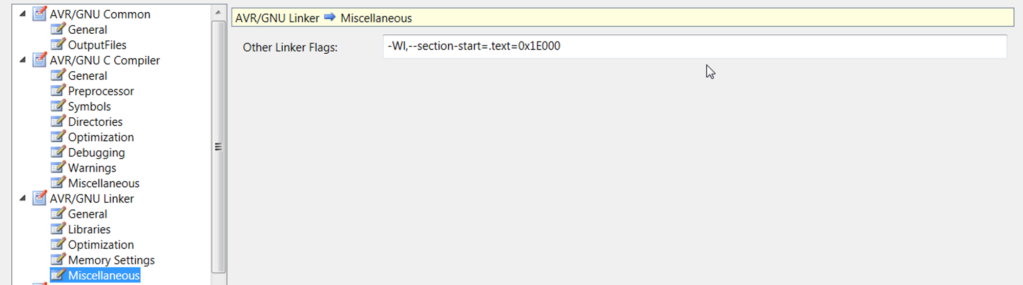This screenshot has width=1023, height=285.
Task: Click the Preprocessor page icon
Action: pos(58,91)
